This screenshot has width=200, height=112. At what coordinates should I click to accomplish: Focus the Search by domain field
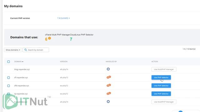pos(36,50)
